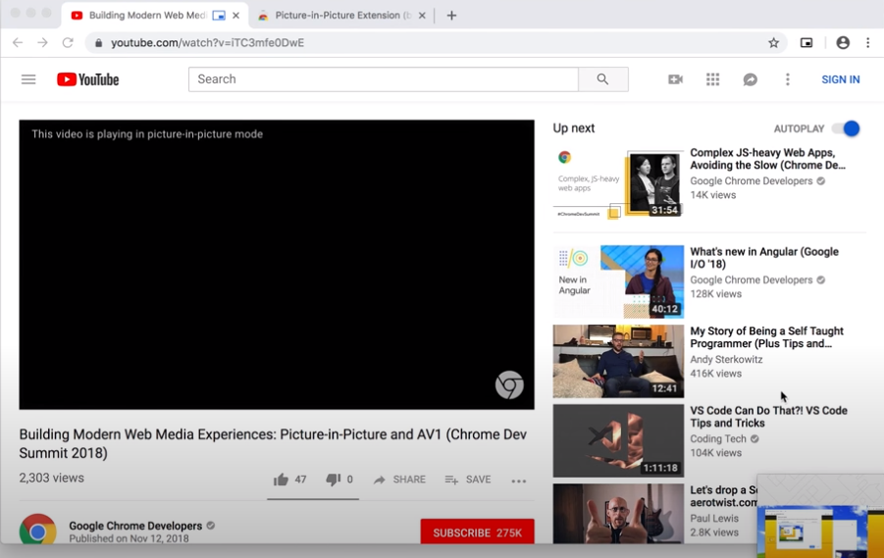Open the messages speech bubble icon

[750, 79]
